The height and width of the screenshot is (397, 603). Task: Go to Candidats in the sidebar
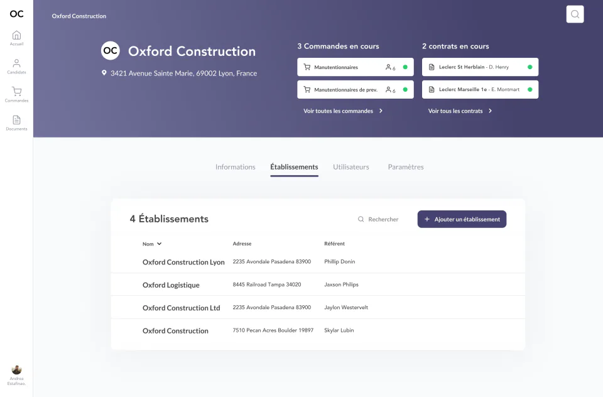point(16,66)
